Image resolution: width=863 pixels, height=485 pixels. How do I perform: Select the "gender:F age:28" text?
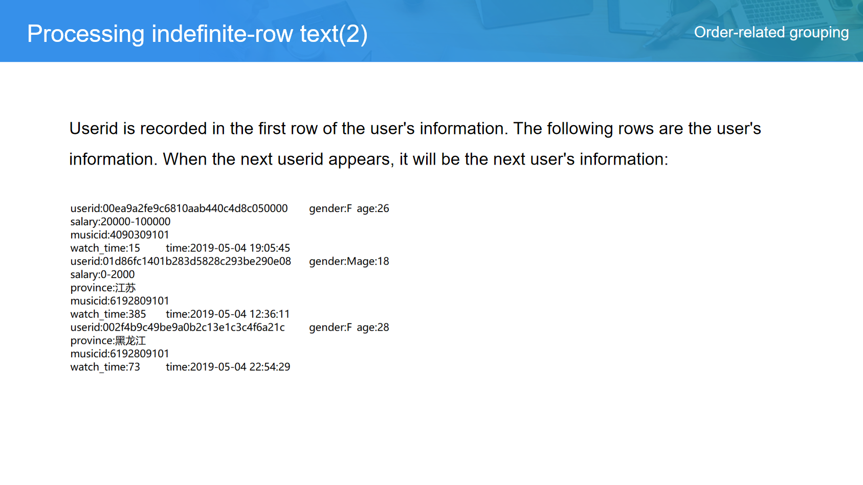point(349,327)
